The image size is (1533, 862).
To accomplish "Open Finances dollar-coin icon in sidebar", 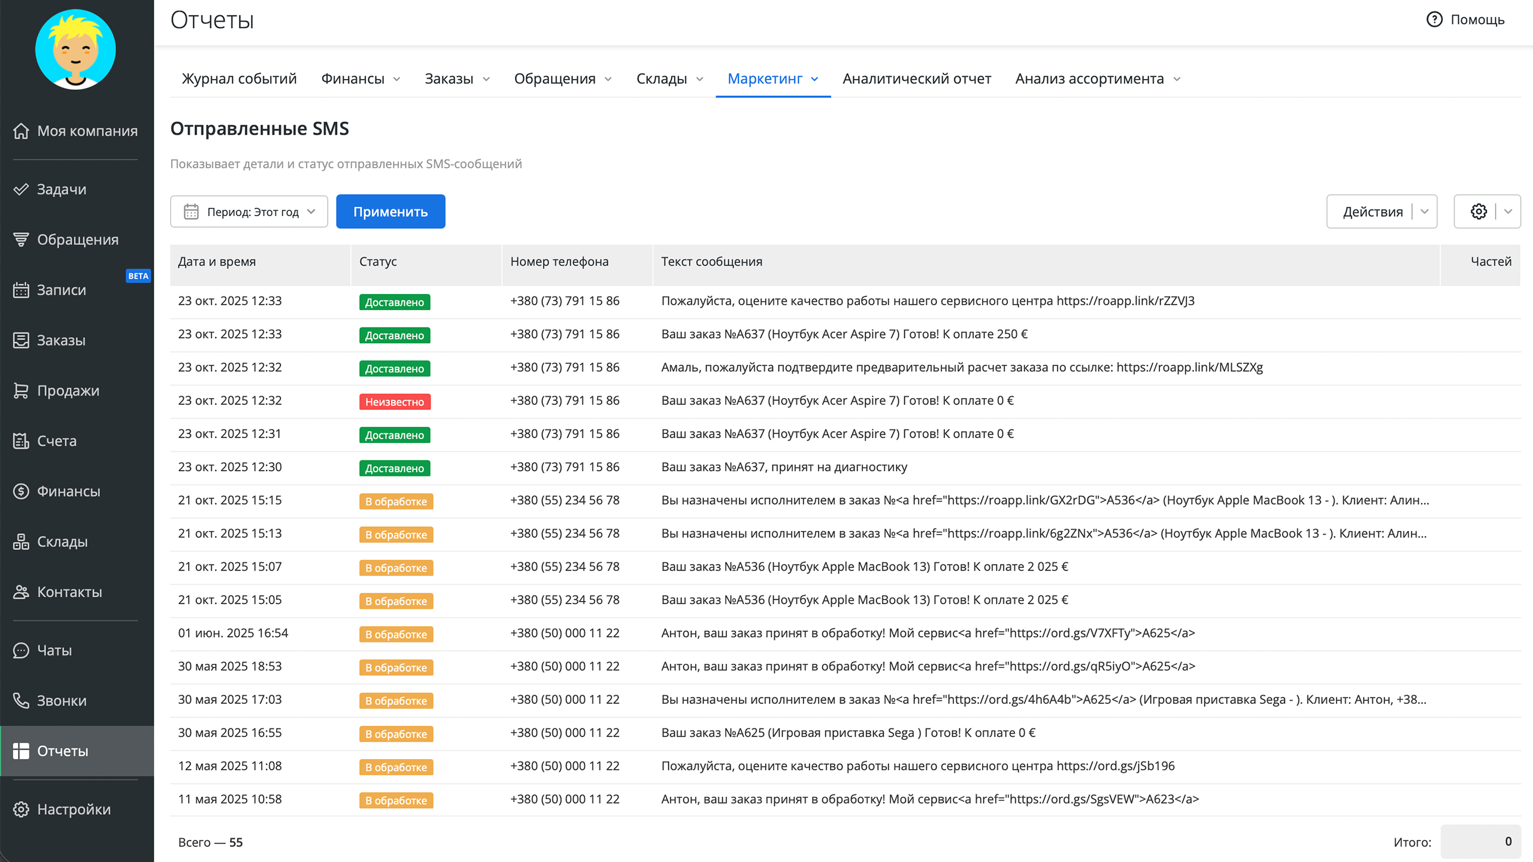I will pyautogui.click(x=21, y=491).
